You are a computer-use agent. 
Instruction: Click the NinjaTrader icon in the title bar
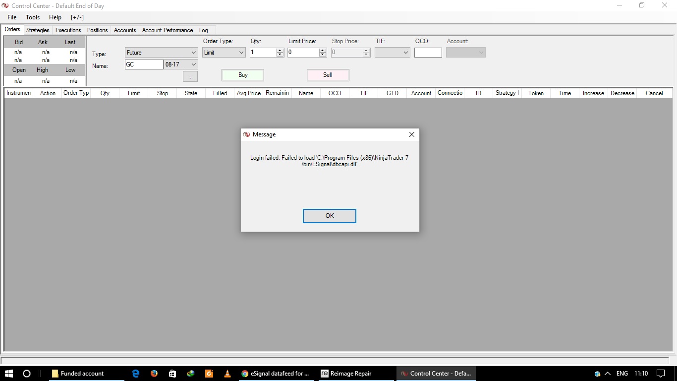point(5,5)
